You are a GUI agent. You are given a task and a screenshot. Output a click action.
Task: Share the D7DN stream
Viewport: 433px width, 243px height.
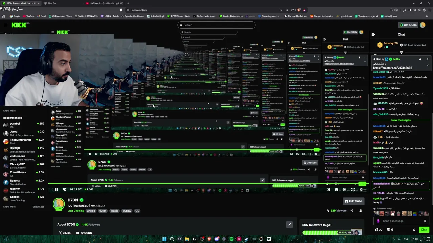point(352,211)
